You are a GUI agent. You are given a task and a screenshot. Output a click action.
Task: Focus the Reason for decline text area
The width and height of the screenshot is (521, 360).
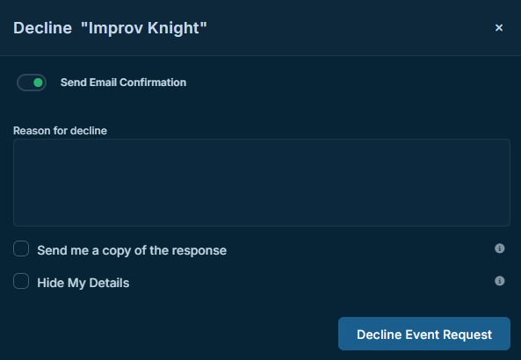[262, 183]
